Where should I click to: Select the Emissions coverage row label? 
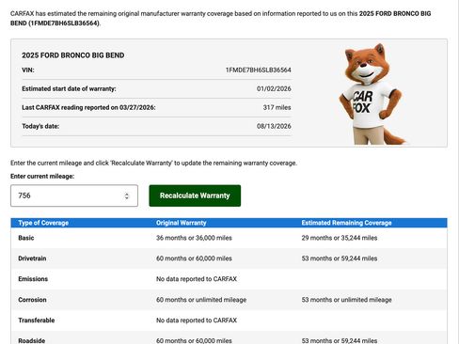[x=33, y=279]
